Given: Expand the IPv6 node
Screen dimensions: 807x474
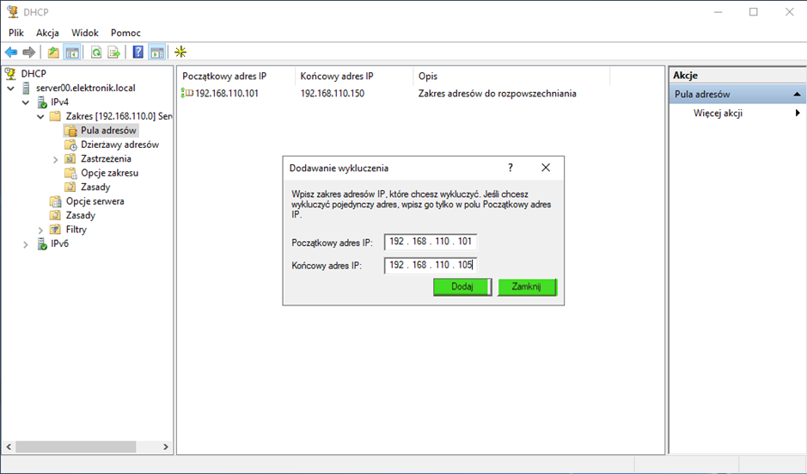Looking at the screenshot, I should 26,244.
